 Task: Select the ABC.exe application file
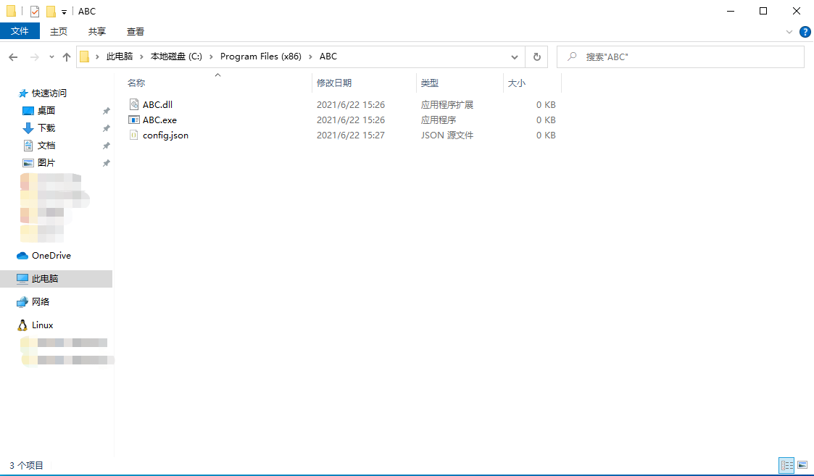click(x=159, y=120)
